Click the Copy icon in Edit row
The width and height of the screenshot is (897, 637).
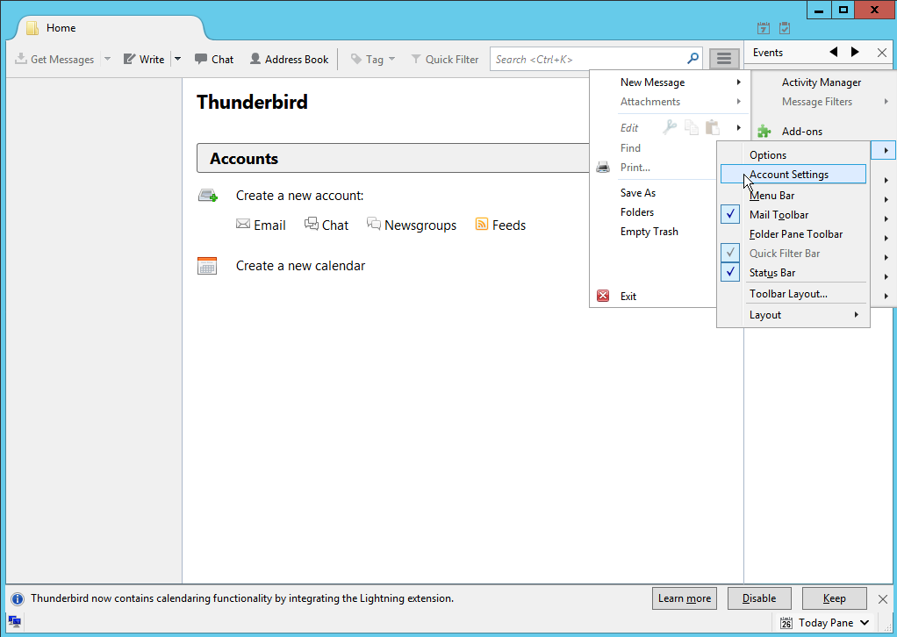tap(691, 127)
